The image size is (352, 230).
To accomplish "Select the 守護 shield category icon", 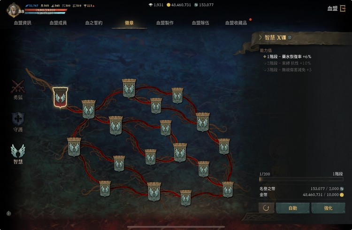I will point(18,119).
